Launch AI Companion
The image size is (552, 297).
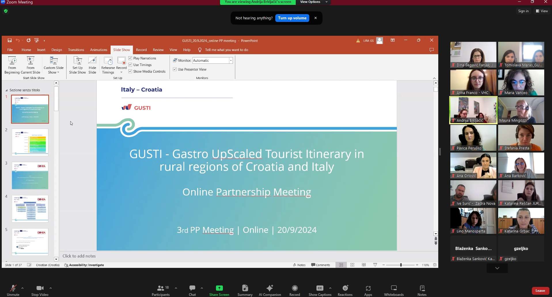point(270,290)
